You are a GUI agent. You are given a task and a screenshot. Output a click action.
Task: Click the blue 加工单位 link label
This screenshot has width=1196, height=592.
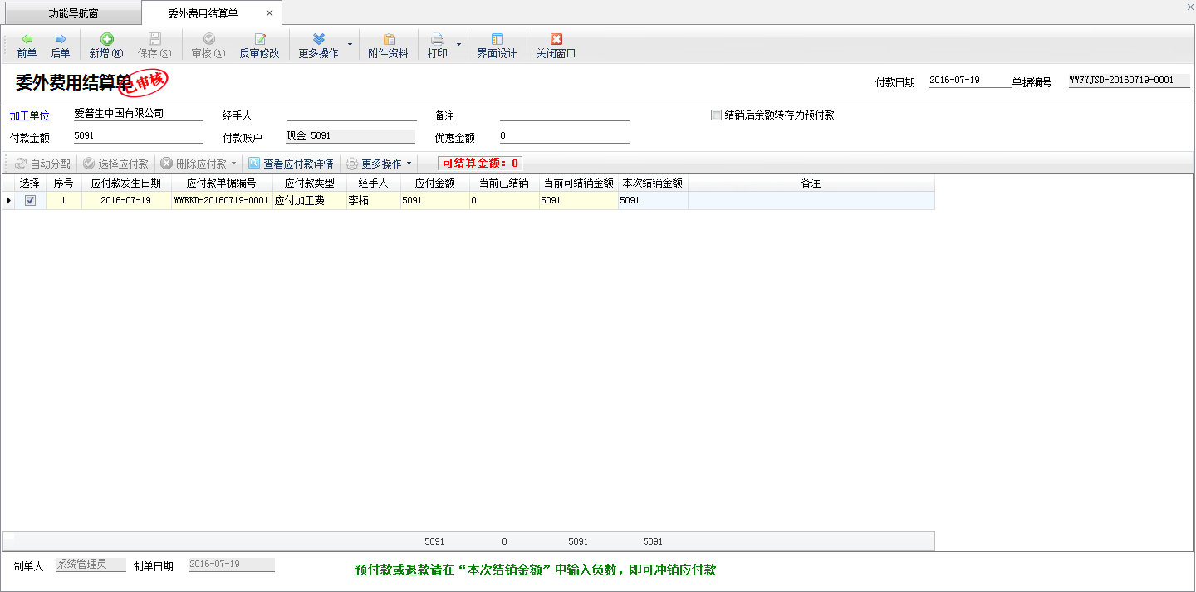coord(29,115)
